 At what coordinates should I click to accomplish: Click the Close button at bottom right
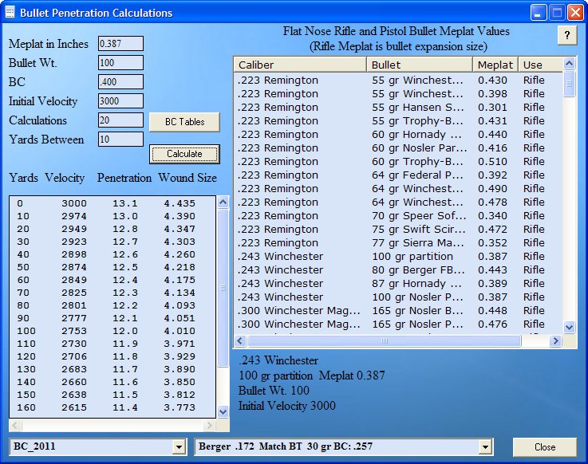tap(545, 446)
